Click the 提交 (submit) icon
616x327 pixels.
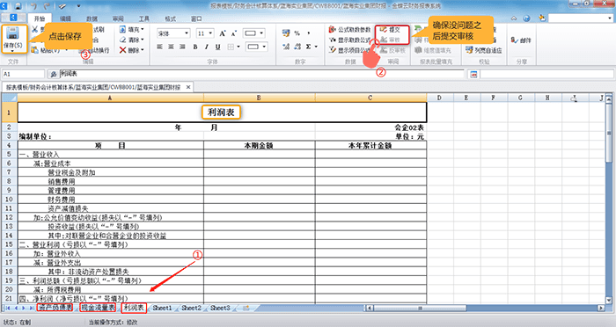(384, 29)
